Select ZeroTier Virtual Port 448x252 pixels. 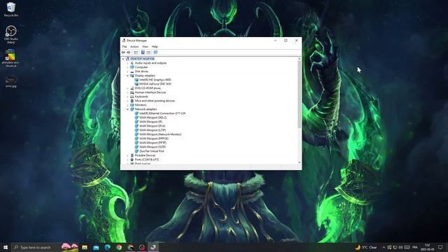tap(152, 151)
